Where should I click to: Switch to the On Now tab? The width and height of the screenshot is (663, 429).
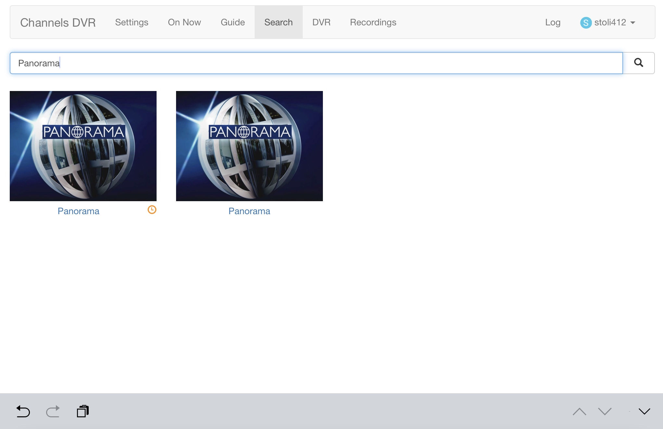pyautogui.click(x=184, y=22)
